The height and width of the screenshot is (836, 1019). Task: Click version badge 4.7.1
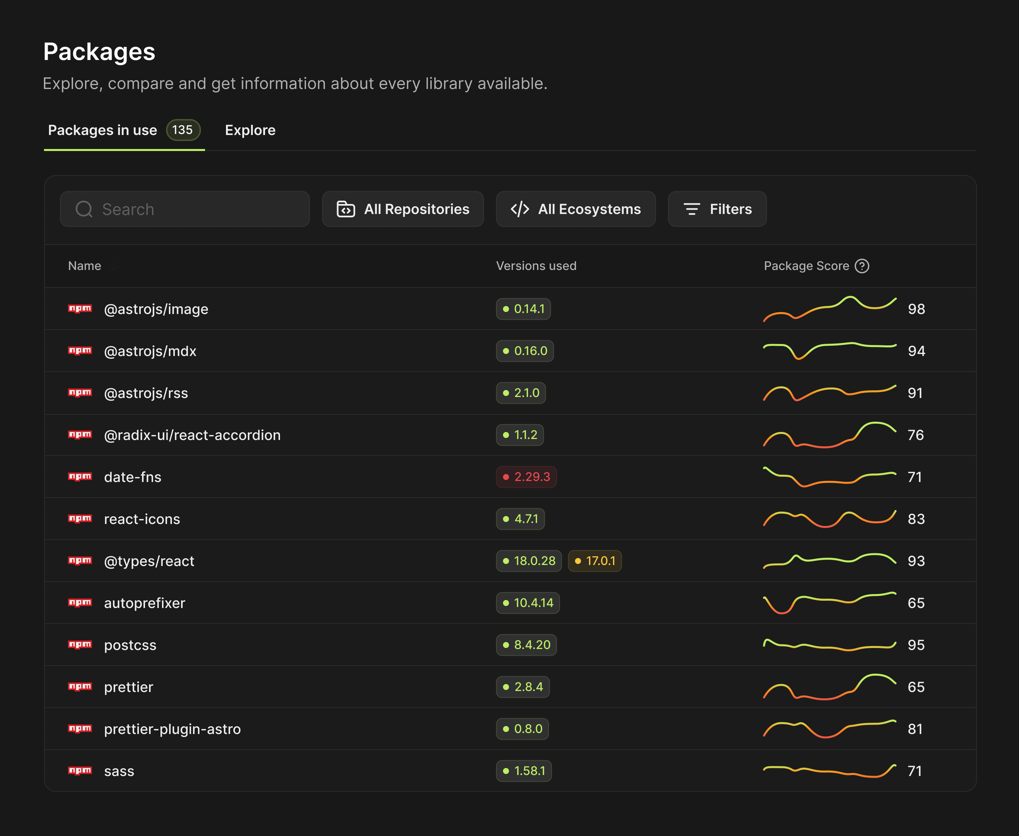click(521, 519)
